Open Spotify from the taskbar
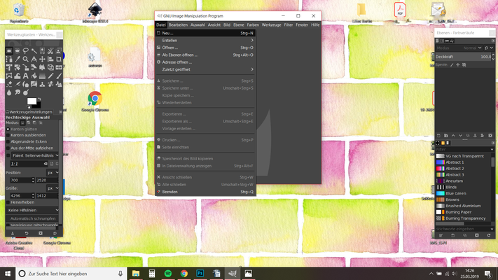The image size is (498, 280). (x=168, y=274)
